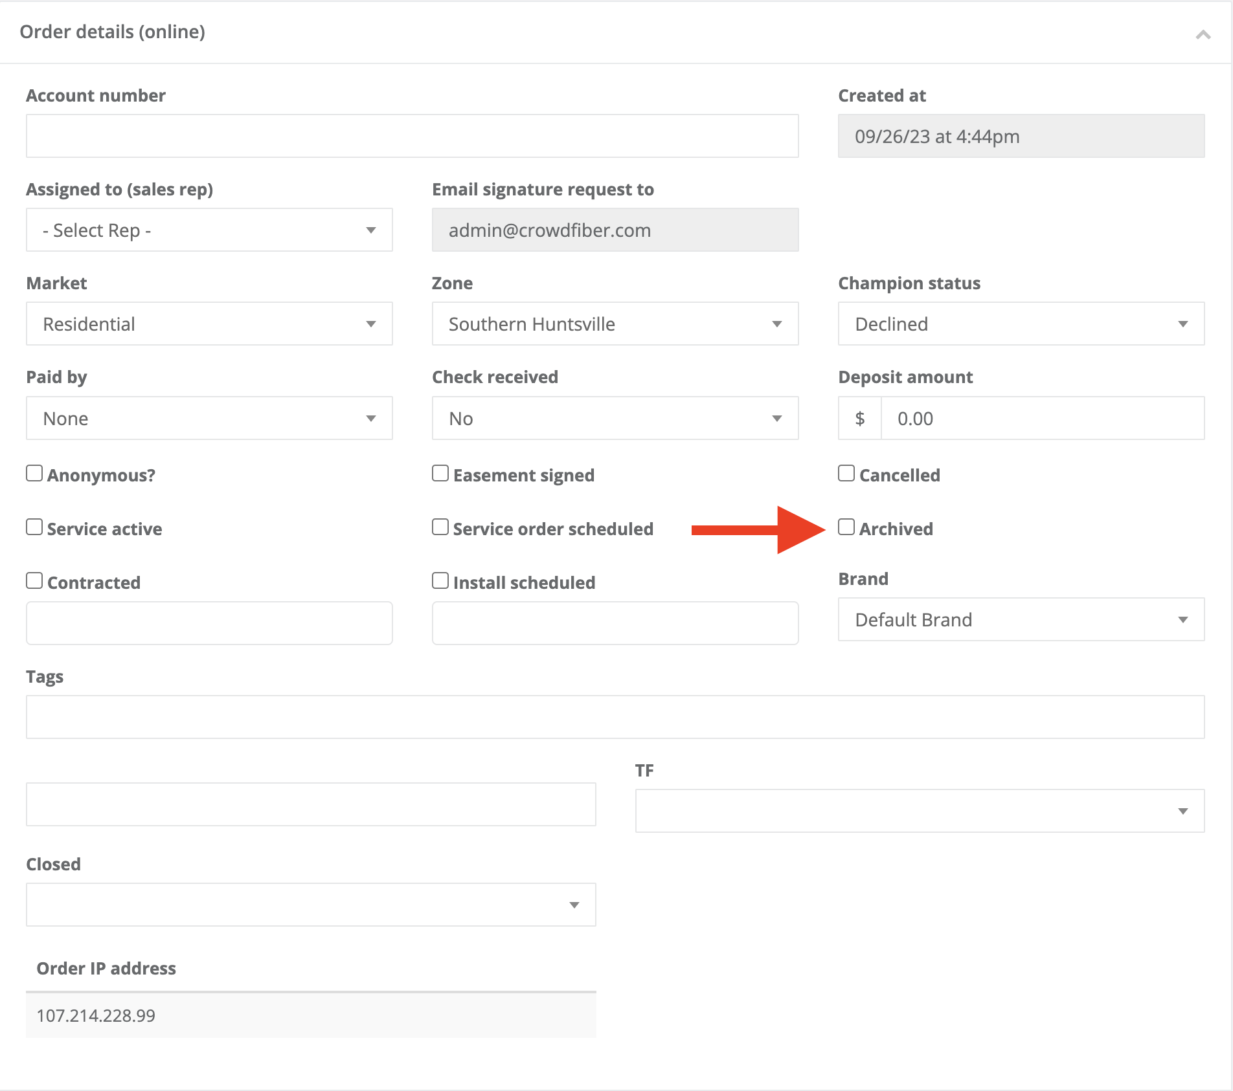Click the Account number input field
Viewport: 1233px width, 1091px height.
tap(412, 136)
